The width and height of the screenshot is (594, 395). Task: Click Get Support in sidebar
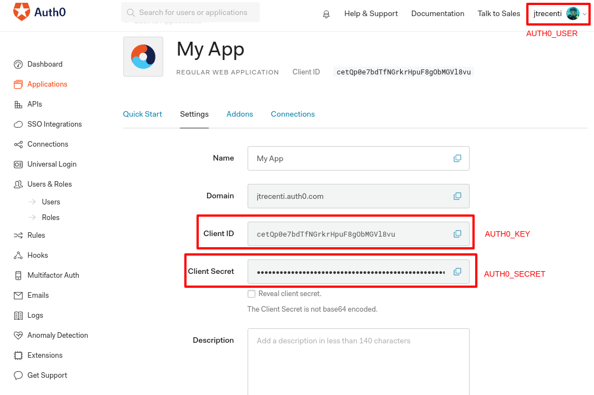47,376
